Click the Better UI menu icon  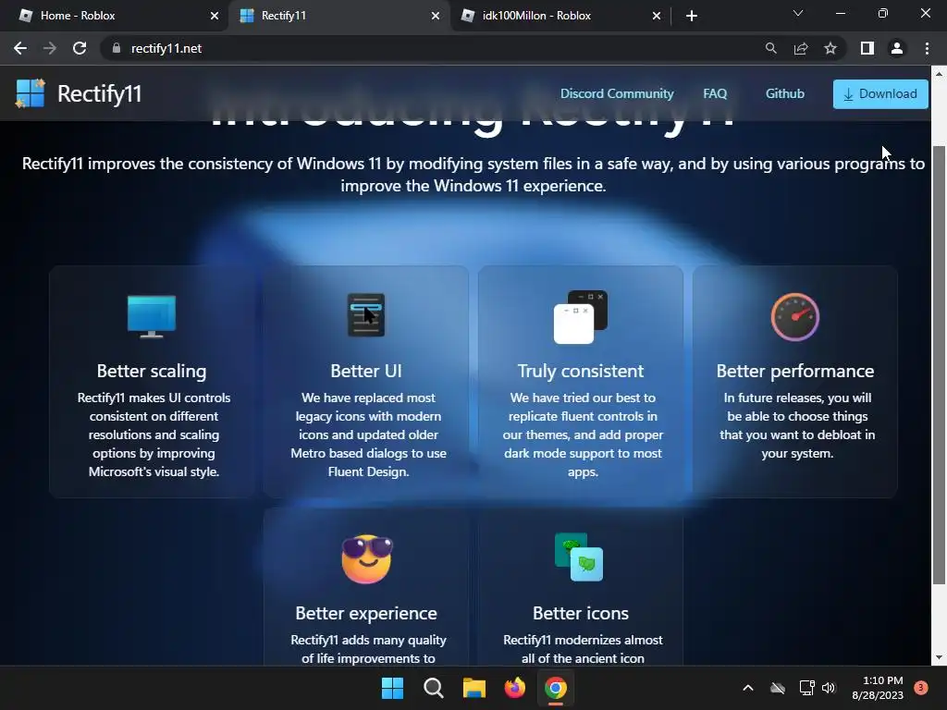tap(366, 315)
